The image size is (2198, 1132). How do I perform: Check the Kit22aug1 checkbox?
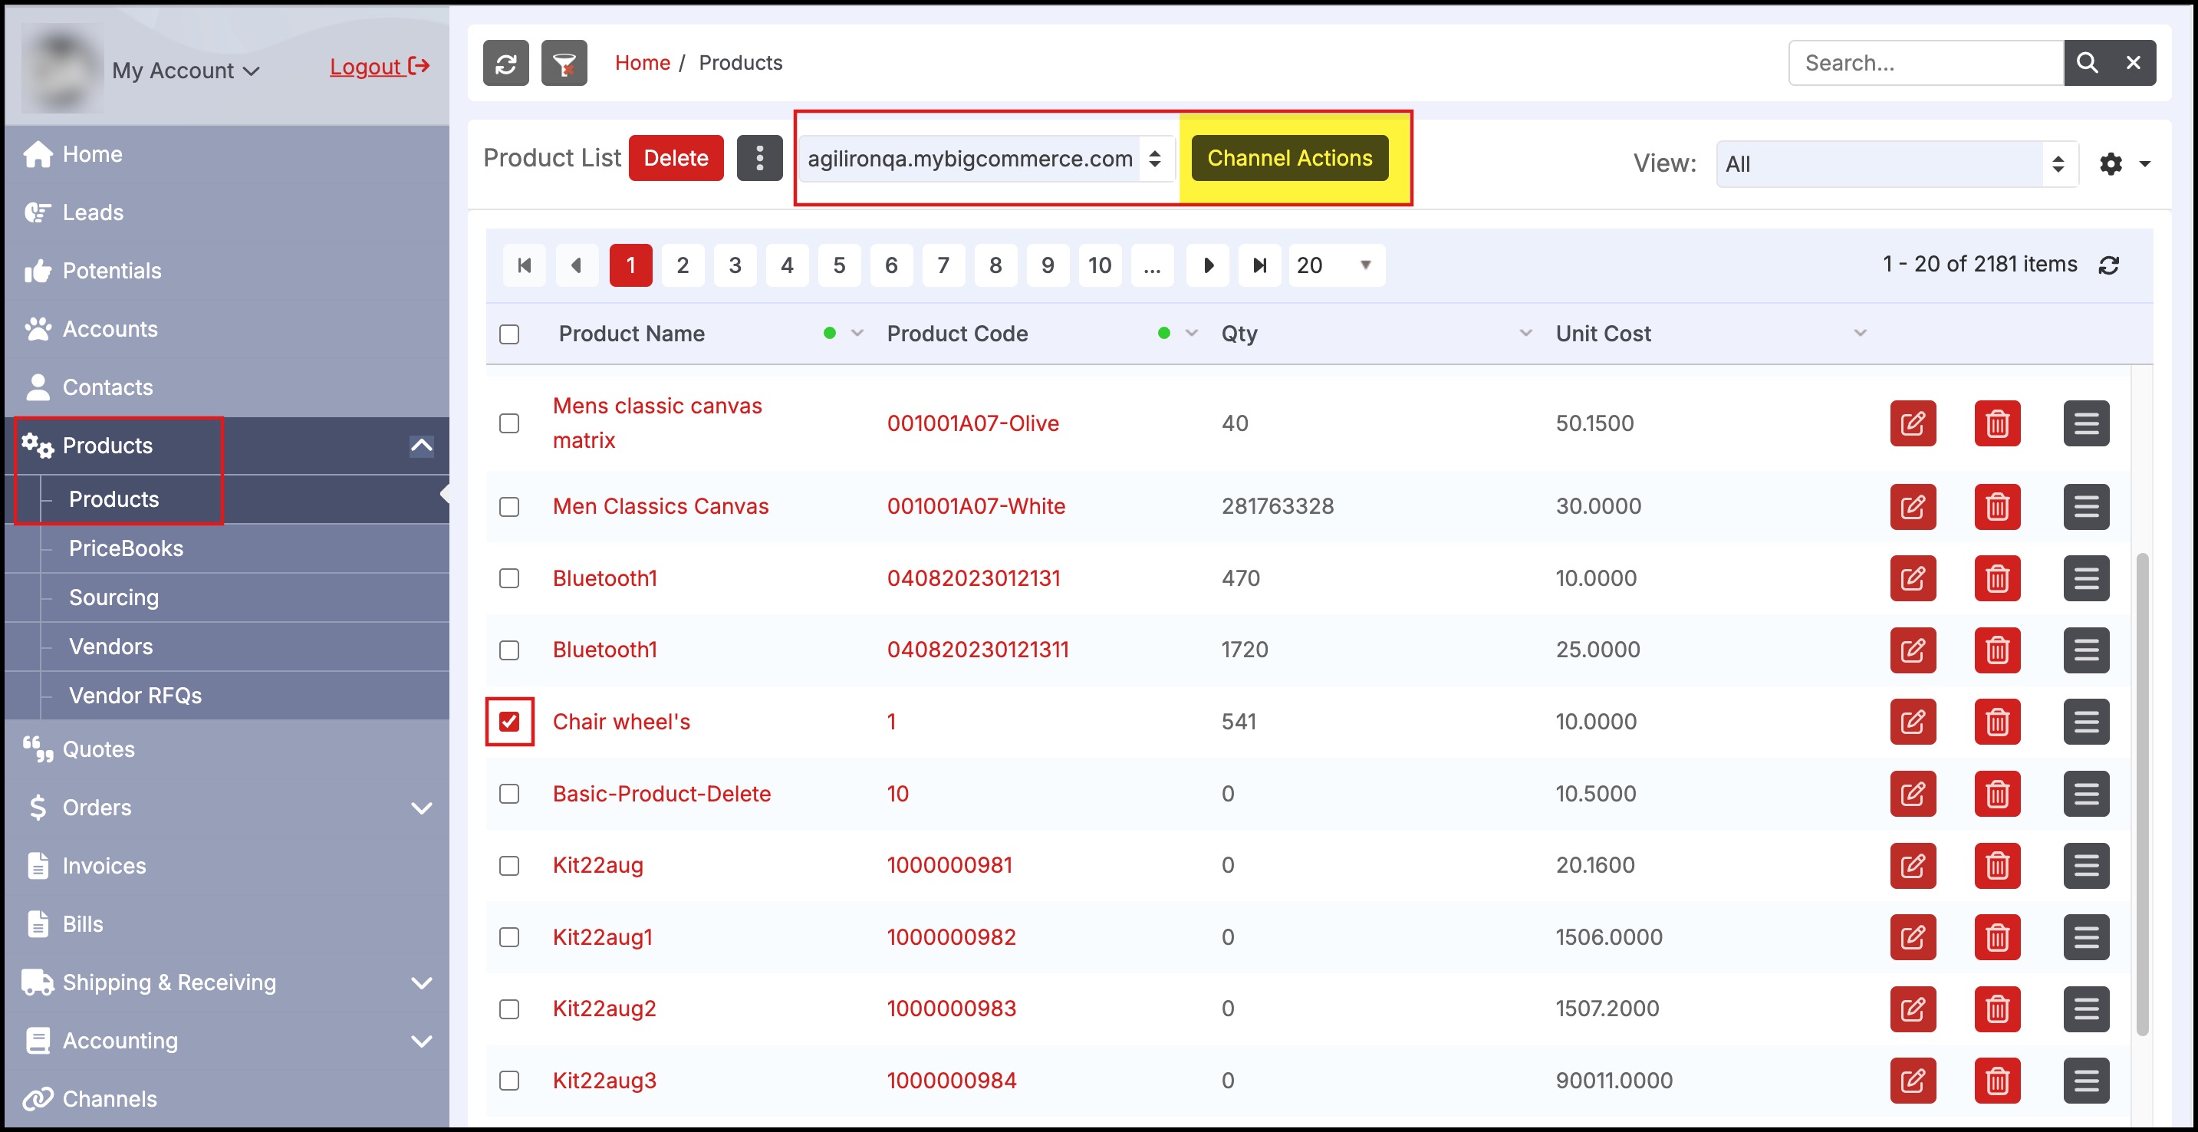pos(509,937)
